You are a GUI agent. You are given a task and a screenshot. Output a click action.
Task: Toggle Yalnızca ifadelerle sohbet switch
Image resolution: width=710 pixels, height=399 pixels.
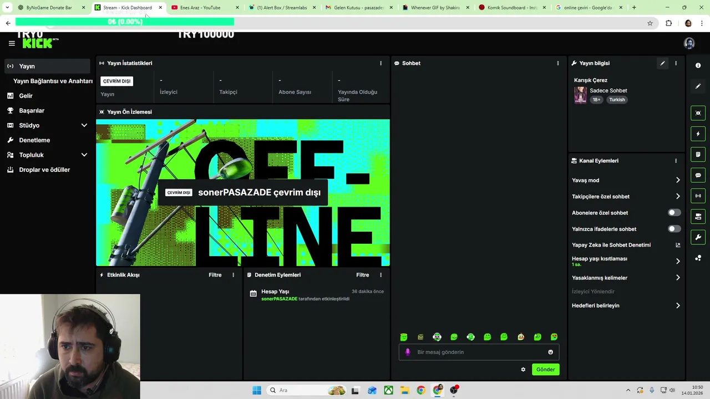tap(674, 229)
